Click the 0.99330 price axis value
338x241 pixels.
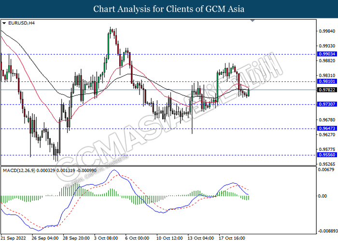tap(327, 46)
